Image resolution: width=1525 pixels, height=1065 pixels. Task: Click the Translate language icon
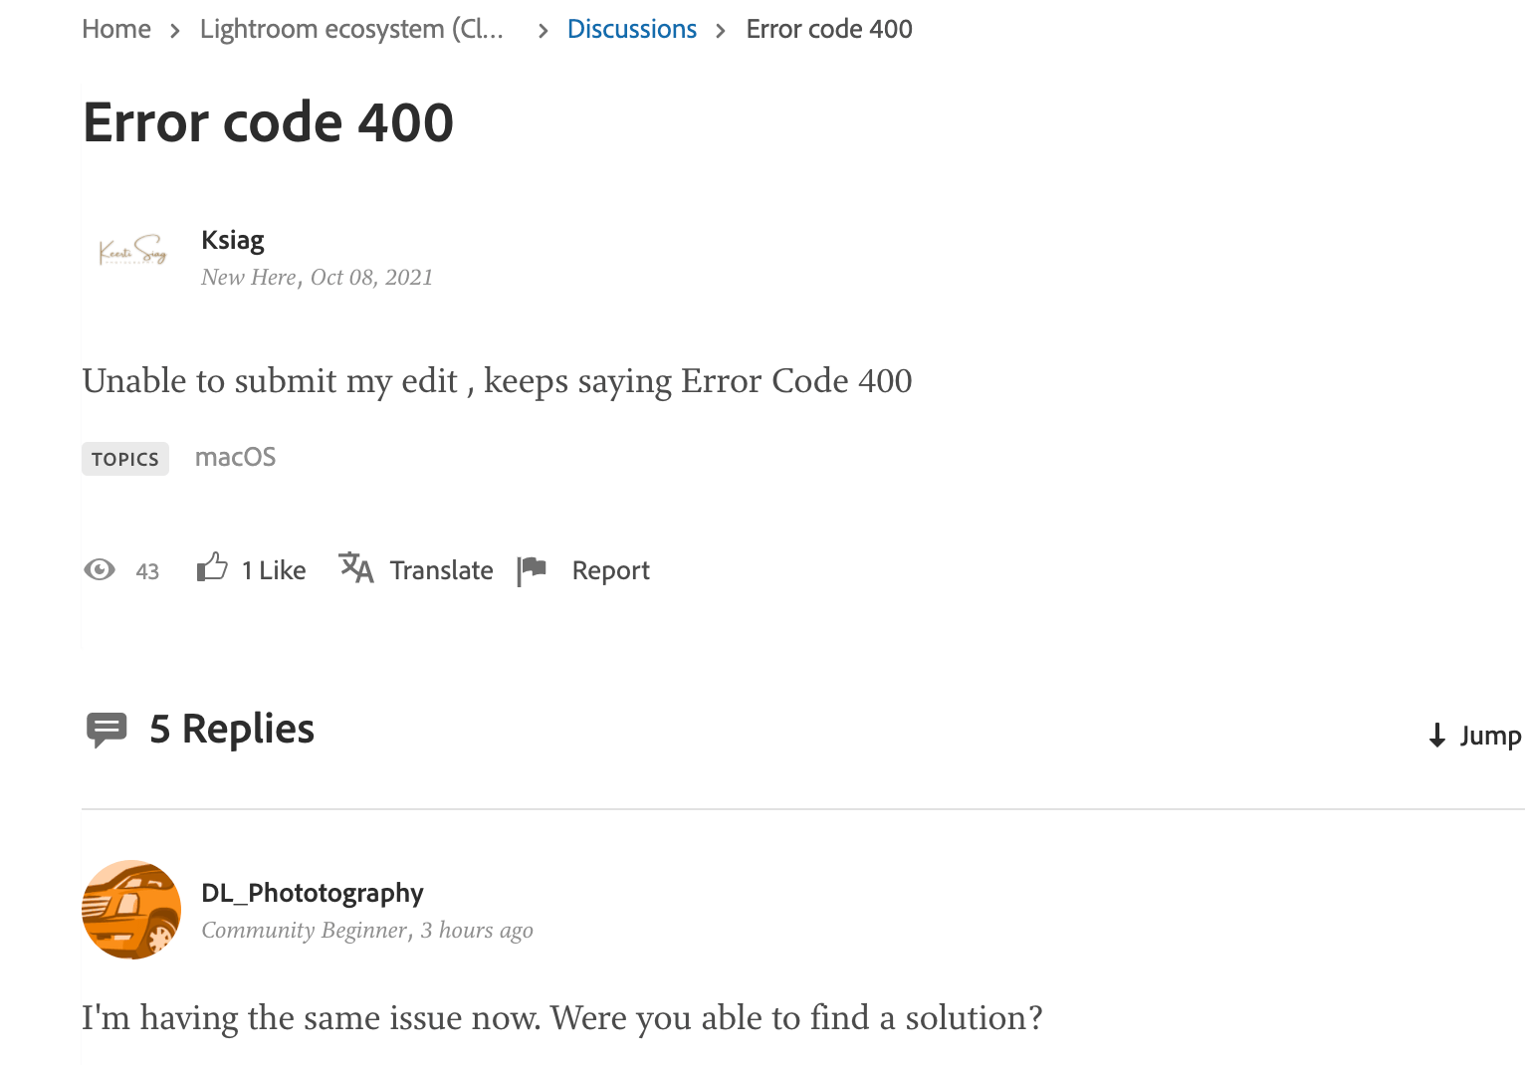click(x=355, y=569)
